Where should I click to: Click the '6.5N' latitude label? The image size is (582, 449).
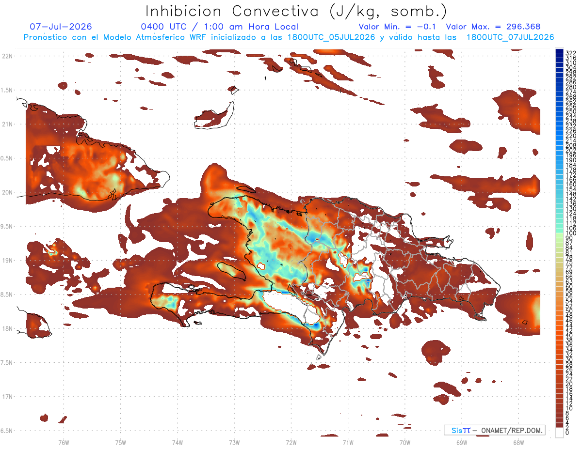click(x=6, y=431)
